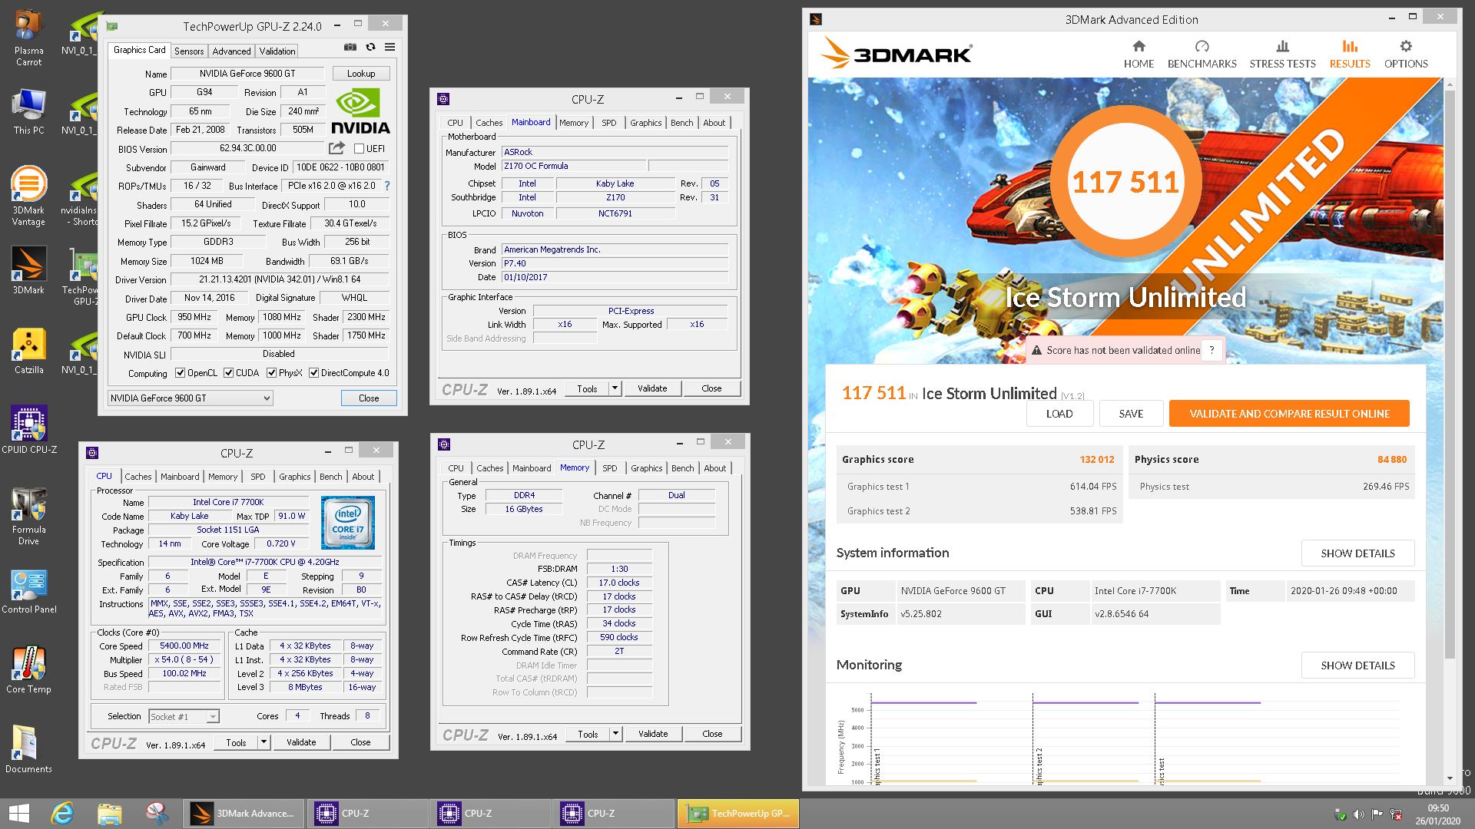Viewport: 1475px width, 829px height.
Task: Click the bus interface question mark icon
Action: pyautogui.click(x=386, y=186)
